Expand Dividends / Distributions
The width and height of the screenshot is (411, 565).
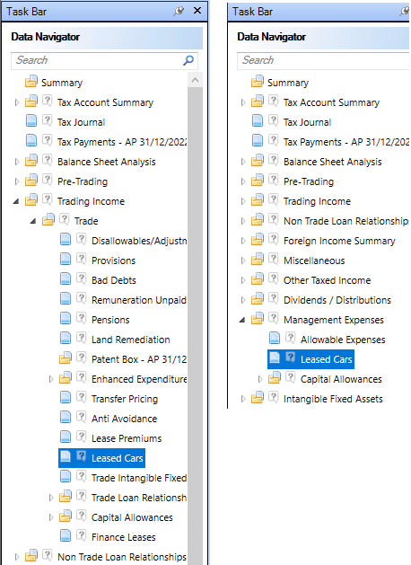pyautogui.click(x=243, y=300)
